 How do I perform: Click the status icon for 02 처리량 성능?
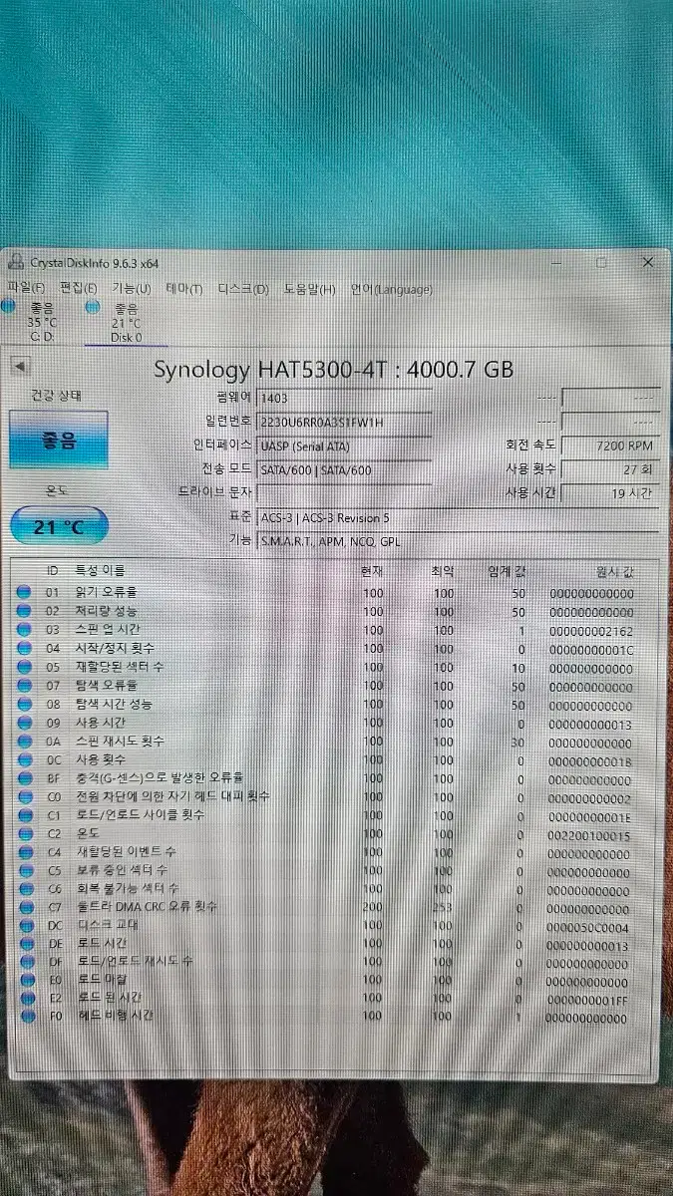(24, 612)
